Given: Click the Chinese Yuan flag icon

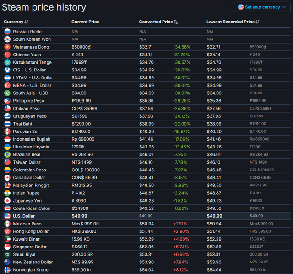Looking at the screenshot, I should tap(7, 55).
